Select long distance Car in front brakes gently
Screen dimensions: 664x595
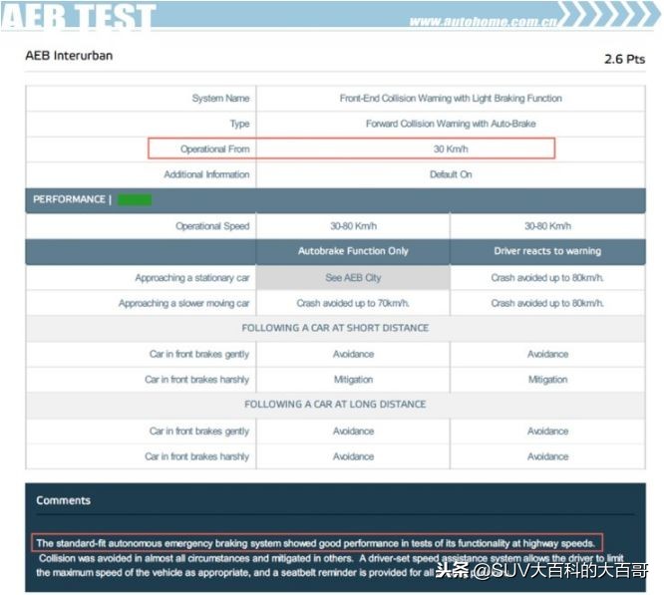199,432
